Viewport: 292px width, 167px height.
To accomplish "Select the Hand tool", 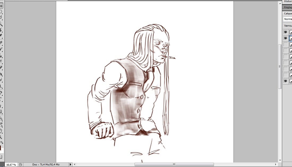I will pos(1,131).
